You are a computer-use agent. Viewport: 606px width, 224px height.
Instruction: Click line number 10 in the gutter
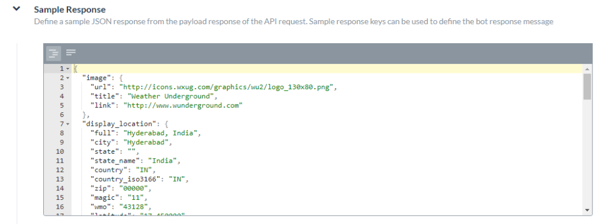click(x=60, y=152)
